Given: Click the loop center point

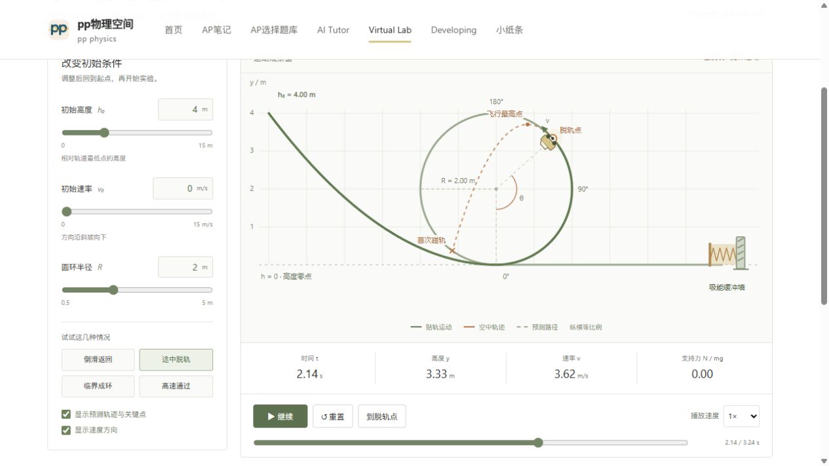Looking at the screenshot, I should click(x=496, y=189).
